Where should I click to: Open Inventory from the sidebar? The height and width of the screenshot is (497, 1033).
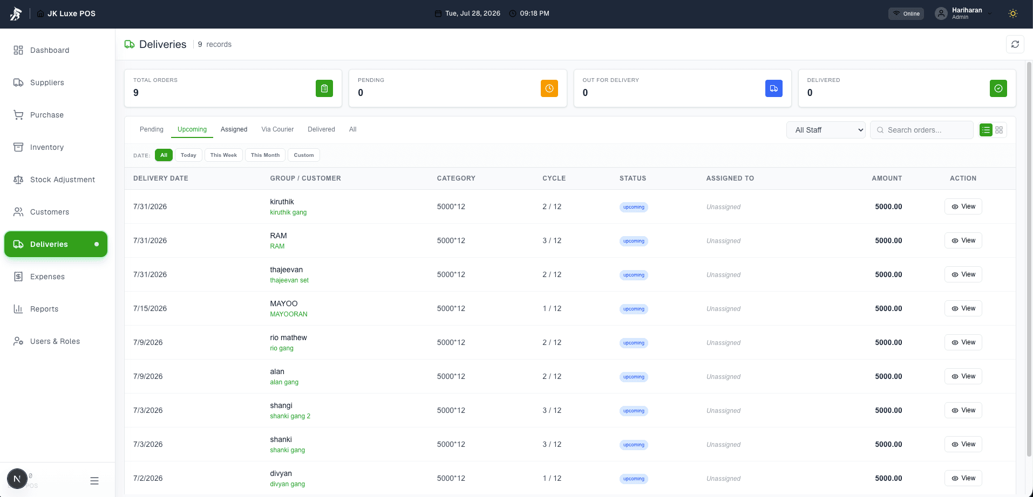point(56,147)
